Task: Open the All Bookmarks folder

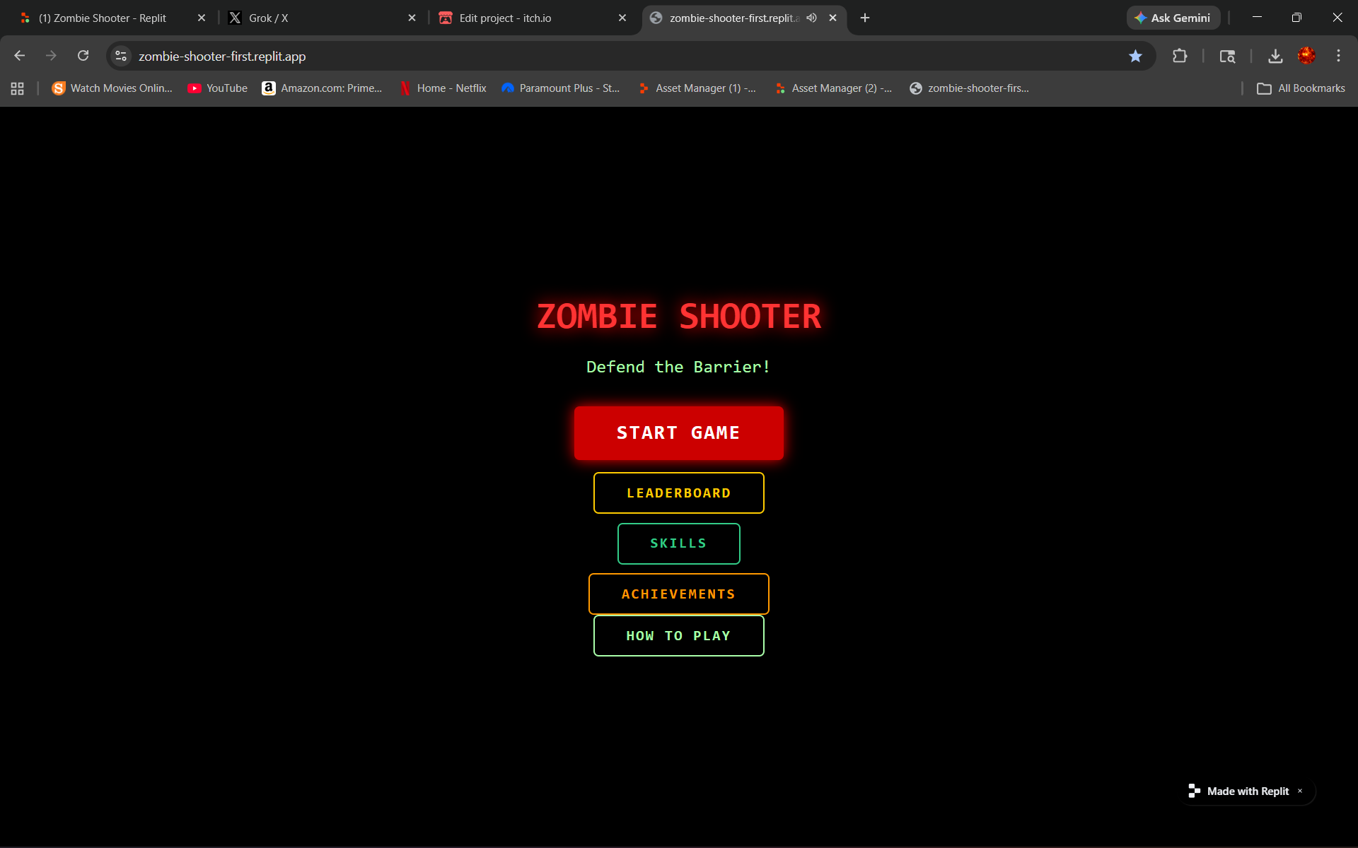Action: tap(1301, 88)
